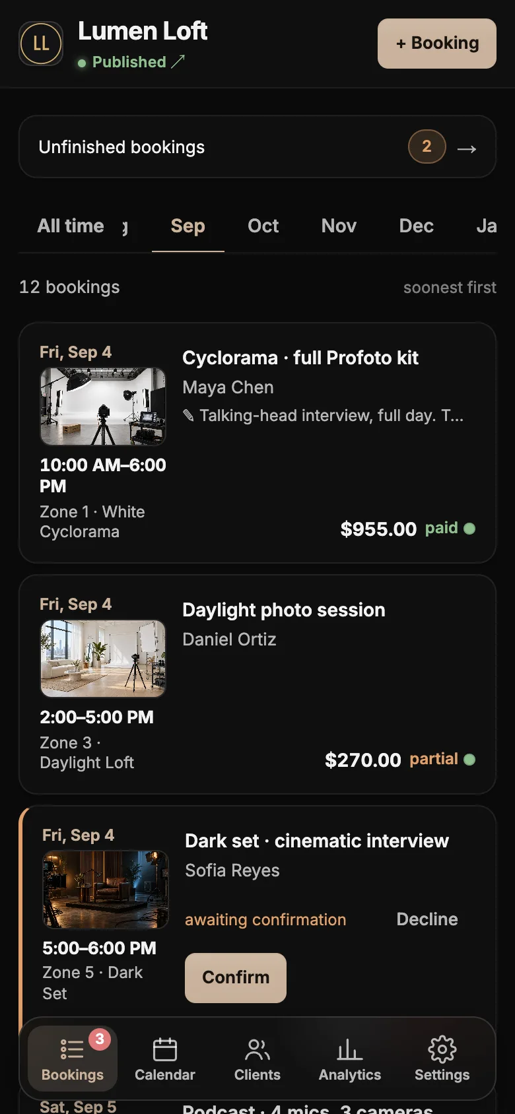Click the LL studio logo avatar
This screenshot has width=515, height=1114.
[x=41, y=44]
